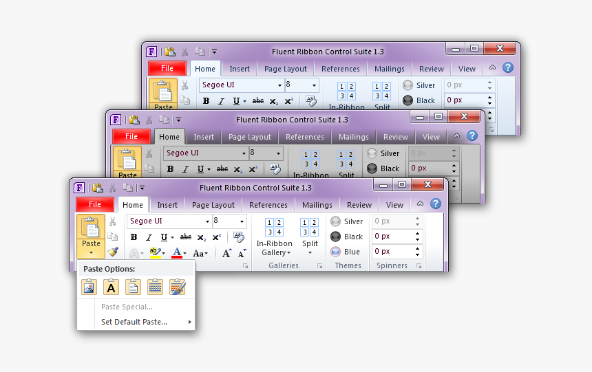Switch to References tab in middle window

tap(305, 137)
